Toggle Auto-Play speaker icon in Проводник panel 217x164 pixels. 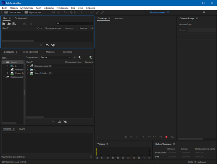(x=65, y=121)
